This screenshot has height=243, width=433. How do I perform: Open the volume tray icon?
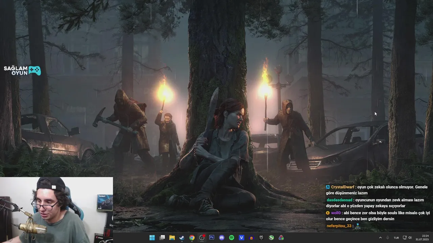(x=410, y=238)
